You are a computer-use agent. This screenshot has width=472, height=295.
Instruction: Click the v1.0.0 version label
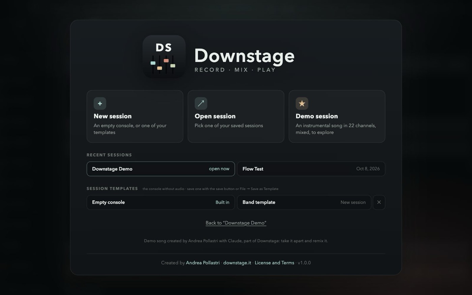[304, 263]
